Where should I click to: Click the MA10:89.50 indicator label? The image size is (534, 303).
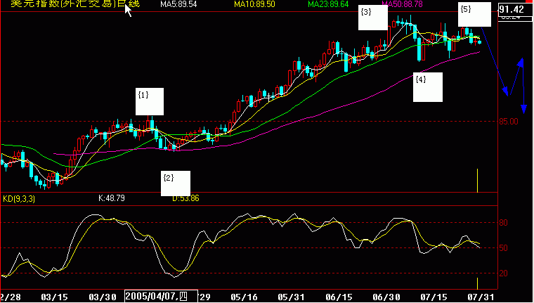click(x=254, y=4)
